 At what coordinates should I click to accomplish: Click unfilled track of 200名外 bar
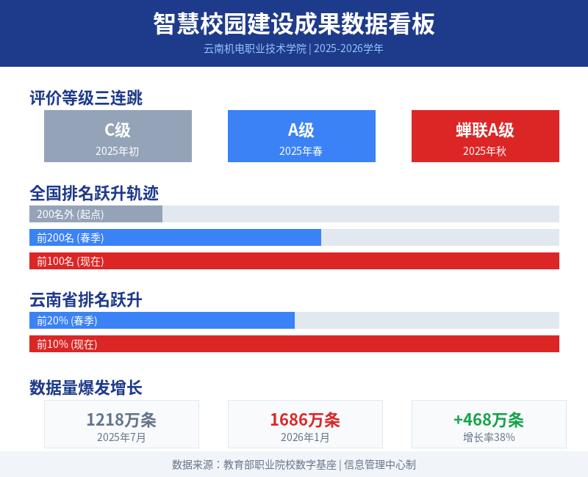(361, 214)
